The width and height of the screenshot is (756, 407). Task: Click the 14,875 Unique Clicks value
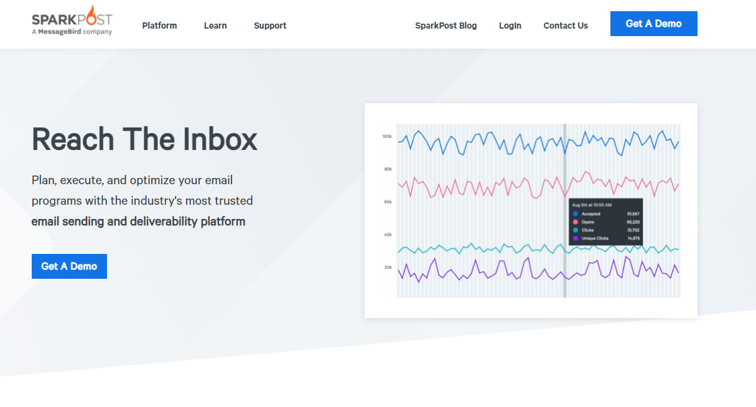click(633, 238)
